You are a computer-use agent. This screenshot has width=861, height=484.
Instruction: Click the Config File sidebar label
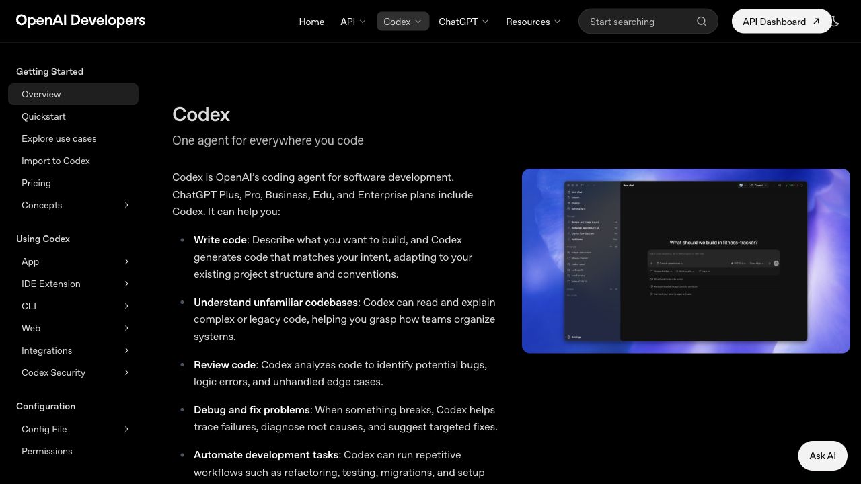(44, 429)
